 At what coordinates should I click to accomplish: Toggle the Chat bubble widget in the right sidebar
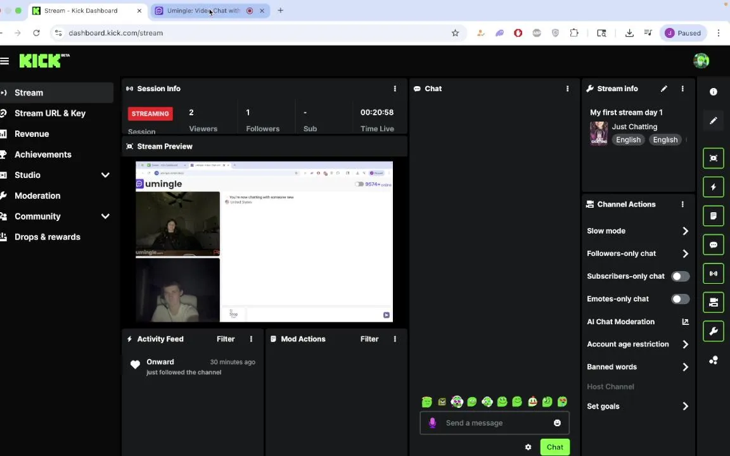[714, 244]
